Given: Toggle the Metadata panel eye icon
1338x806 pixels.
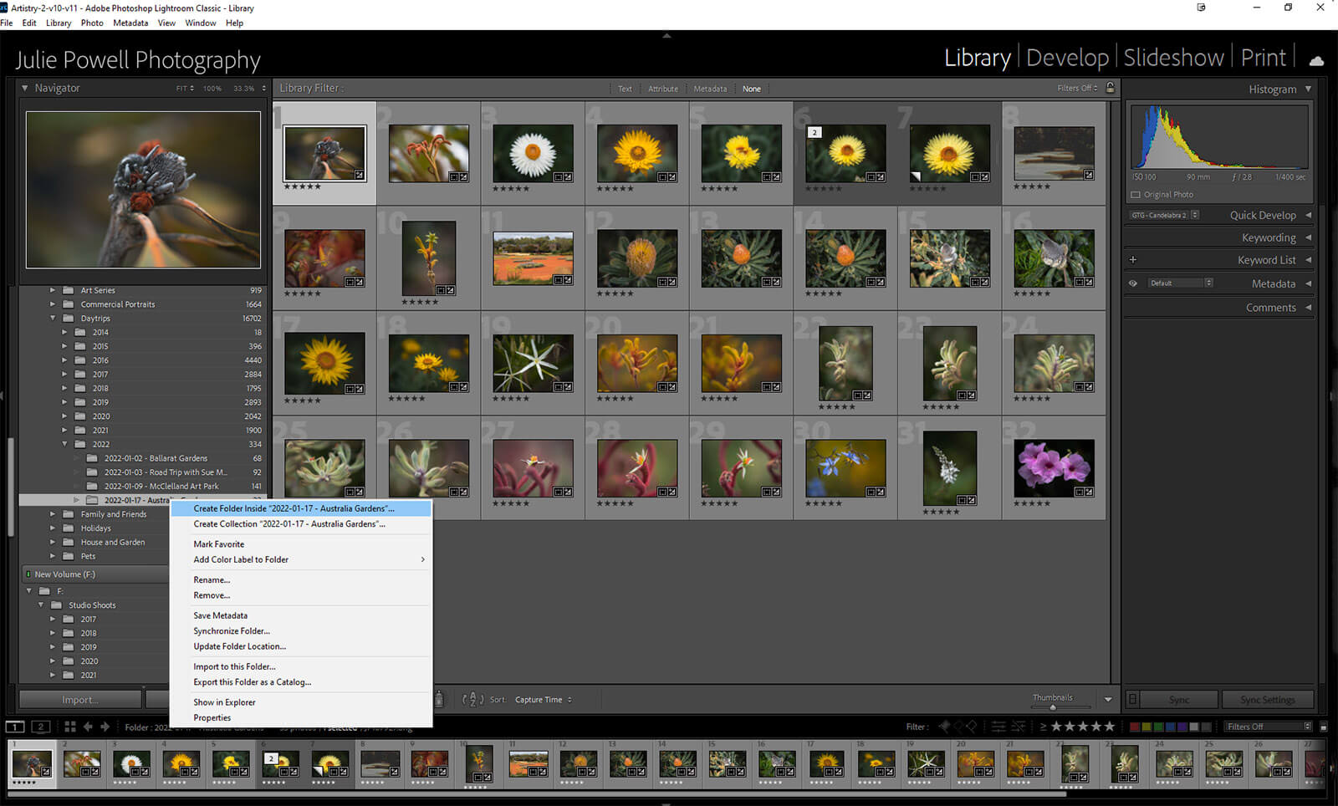Looking at the screenshot, I should (1133, 283).
